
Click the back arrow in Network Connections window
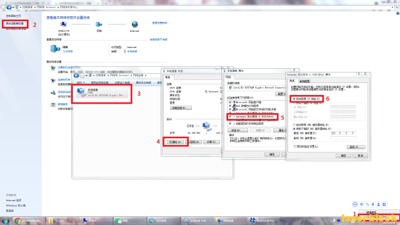click(76, 76)
